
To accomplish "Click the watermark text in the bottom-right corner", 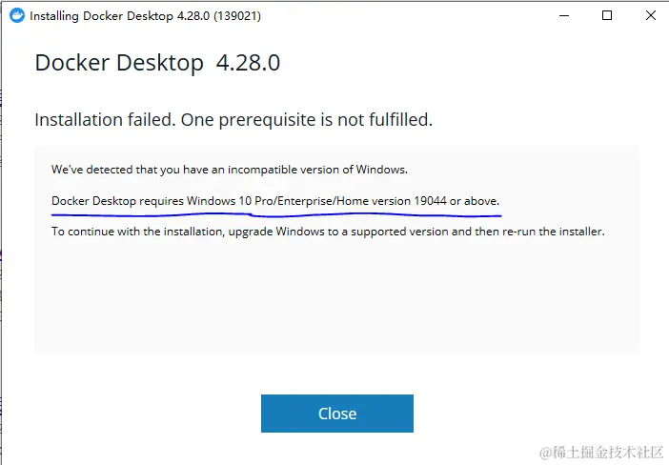I will click(x=601, y=453).
